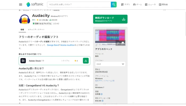186x106 pixels.
Task: Click the home breadcrumb icon
Action: [x=20, y=10]
